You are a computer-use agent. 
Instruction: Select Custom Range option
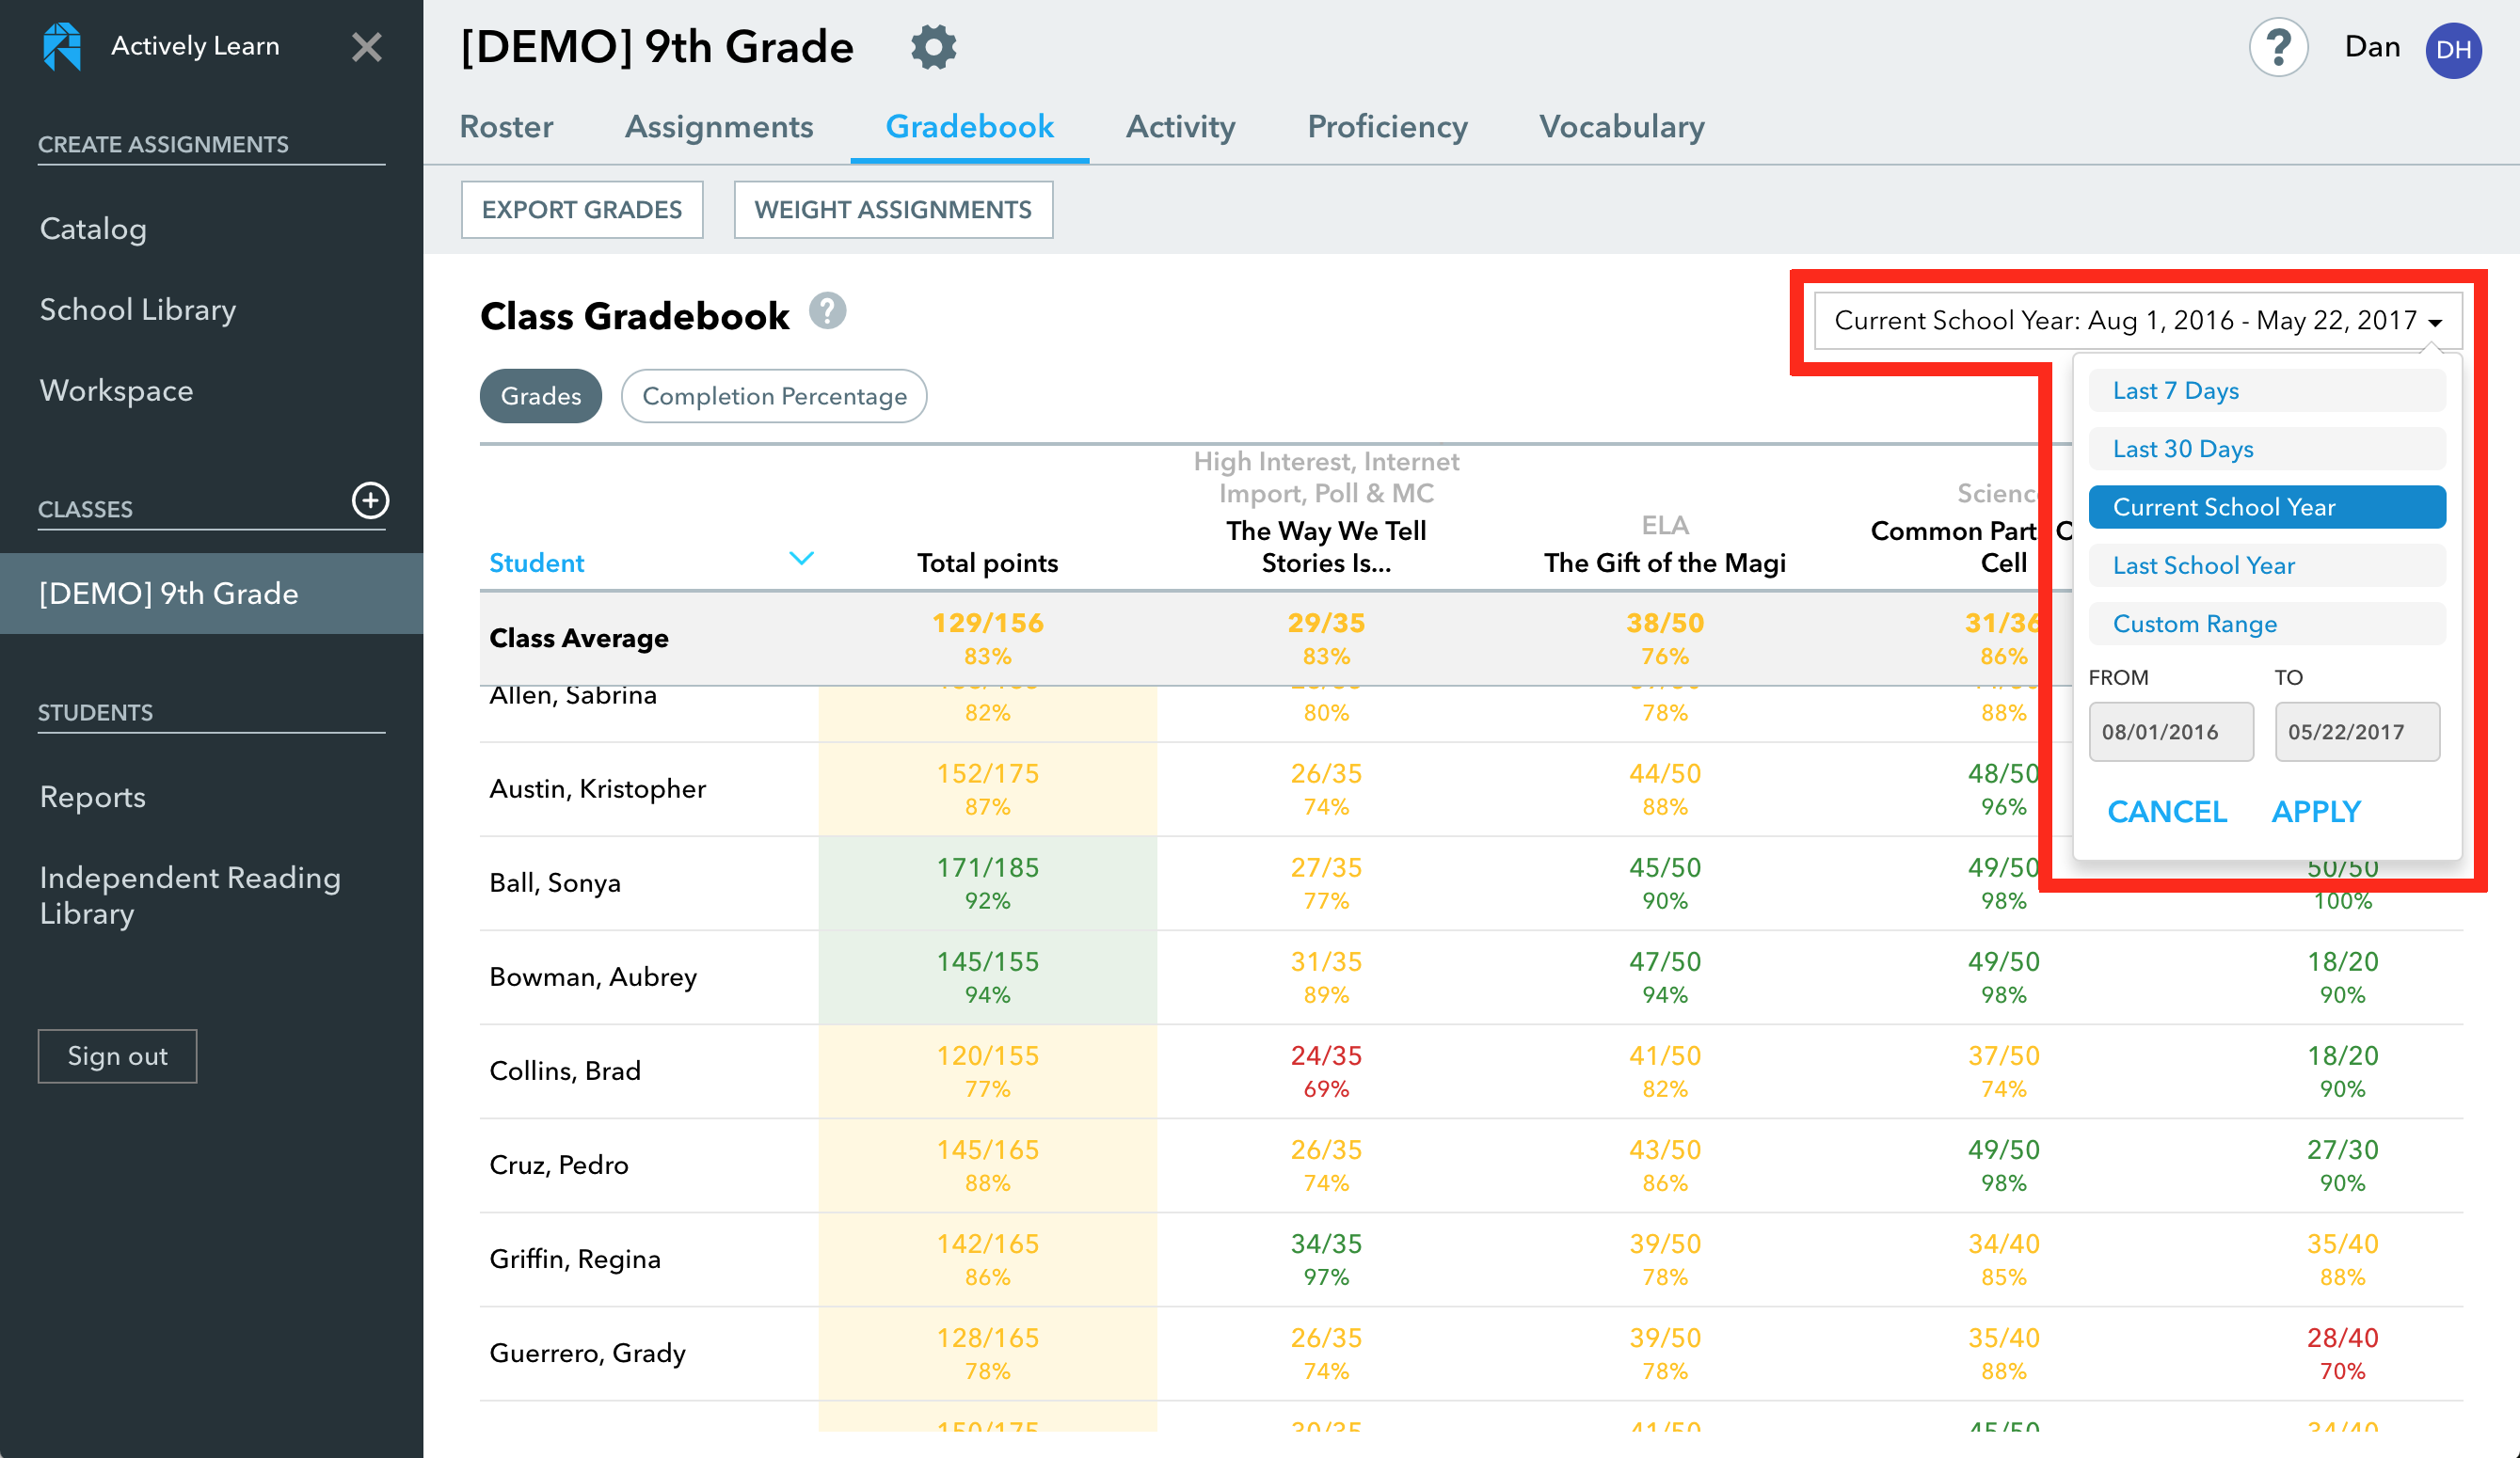pyautogui.click(x=2267, y=624)
